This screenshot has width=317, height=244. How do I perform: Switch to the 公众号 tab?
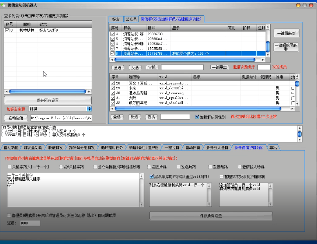(131, 19)
